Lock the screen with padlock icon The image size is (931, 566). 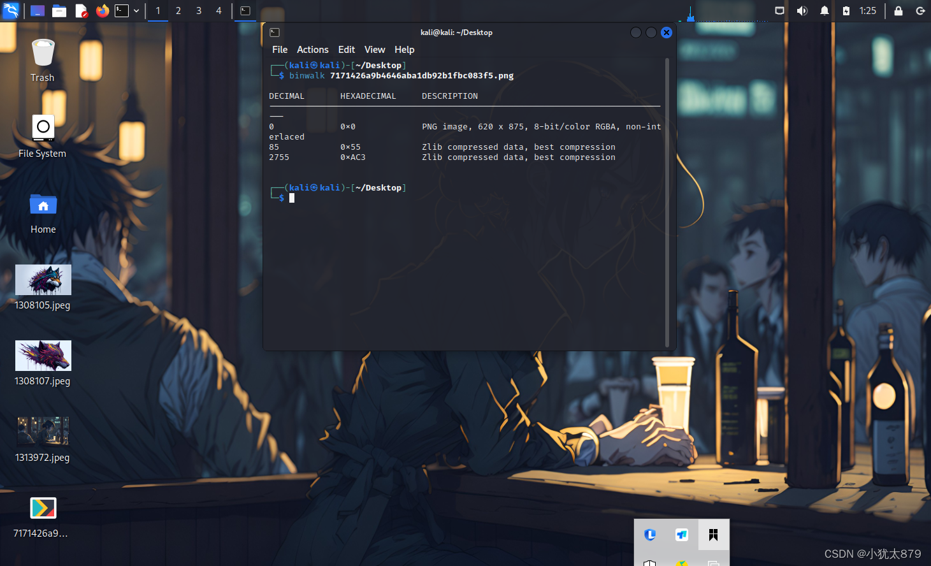coord(899,11)
